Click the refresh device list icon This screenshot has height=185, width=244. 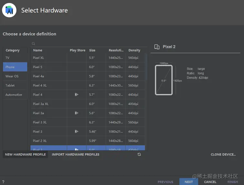coord(139,154)
